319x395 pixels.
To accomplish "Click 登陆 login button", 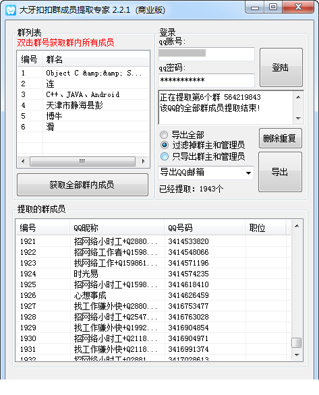I will tap(281, 67).
